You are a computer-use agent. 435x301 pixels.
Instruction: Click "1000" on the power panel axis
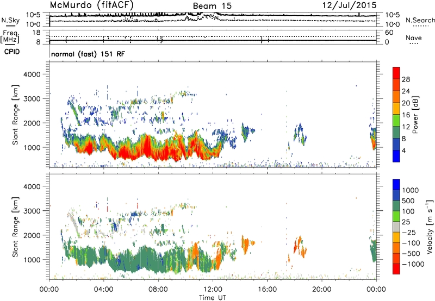tap(32, 147)
